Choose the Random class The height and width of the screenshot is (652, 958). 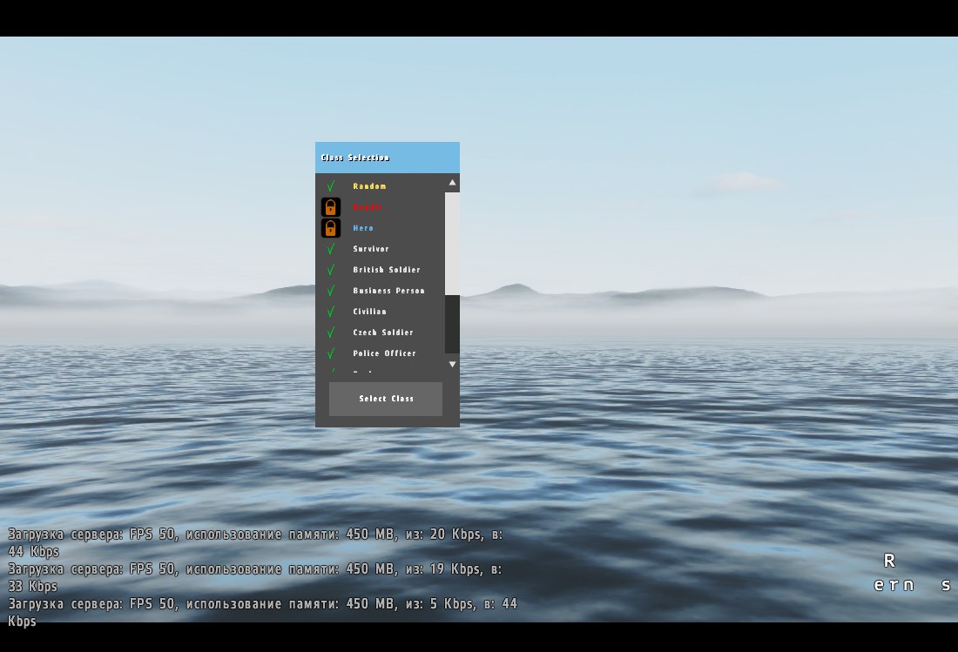pos(380,186)
